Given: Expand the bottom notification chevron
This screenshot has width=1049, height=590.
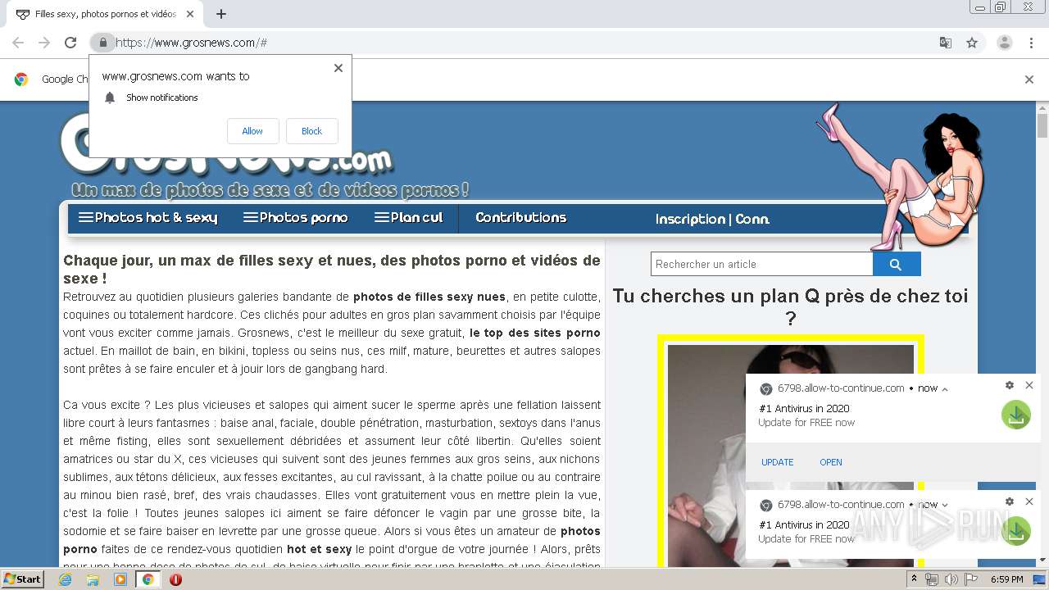Looking at the screenshot, I should (945, 506).
